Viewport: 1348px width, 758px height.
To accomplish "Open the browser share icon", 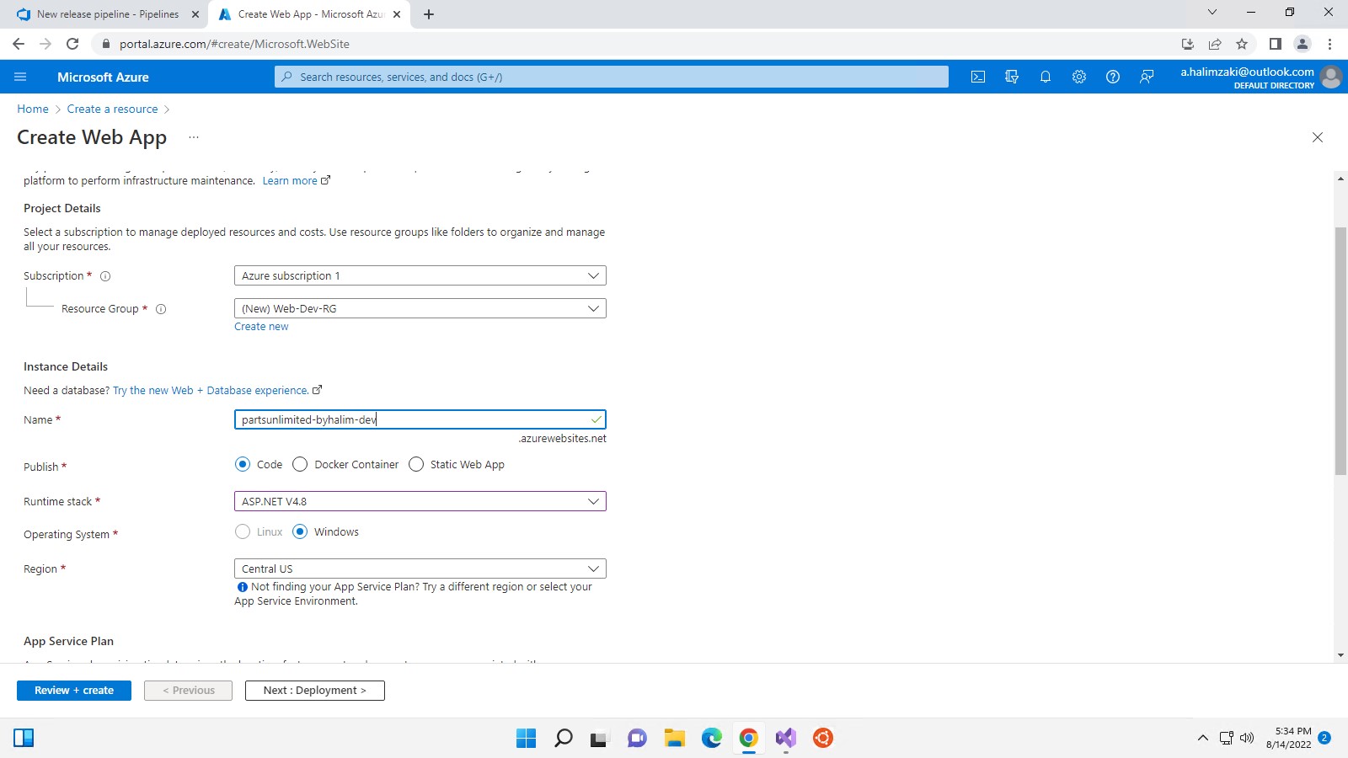I will [1215, 44].
